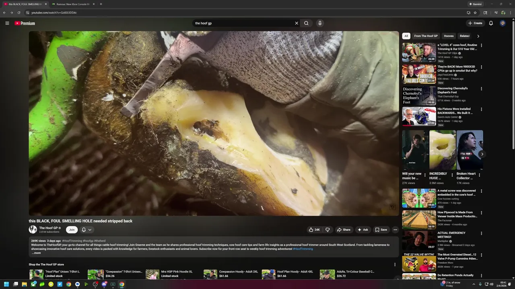Viewport: 515px width, 289px height.
Task: Dislike the video with thumbs down
Action: pyautogui.click(x=328, y=230)
